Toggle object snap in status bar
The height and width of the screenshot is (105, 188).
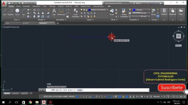(x=111, y=97)
